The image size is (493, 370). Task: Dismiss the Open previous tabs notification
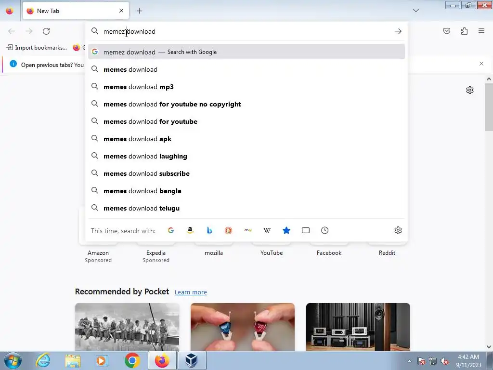coord(481,64)
